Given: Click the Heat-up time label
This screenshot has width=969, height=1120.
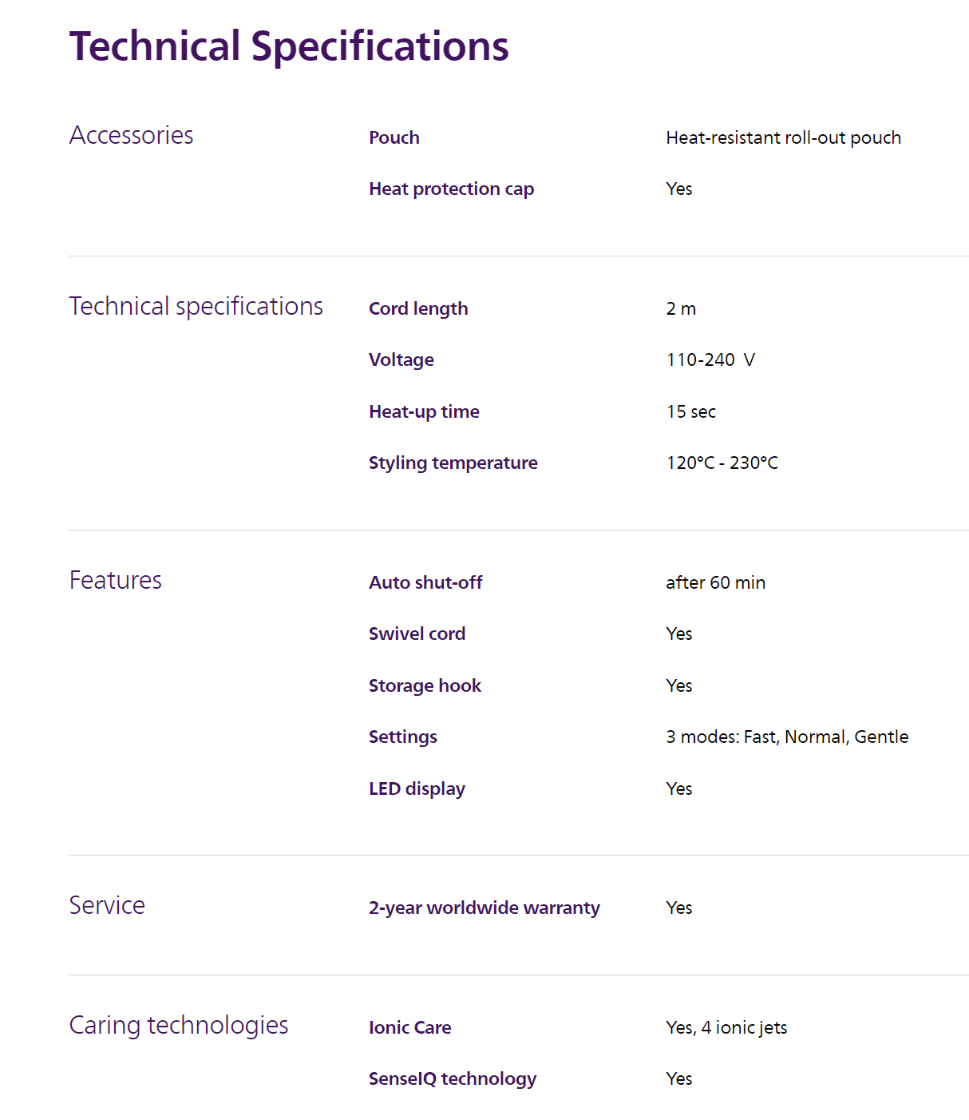Looking at the screenshot, I should coord(424,411).
